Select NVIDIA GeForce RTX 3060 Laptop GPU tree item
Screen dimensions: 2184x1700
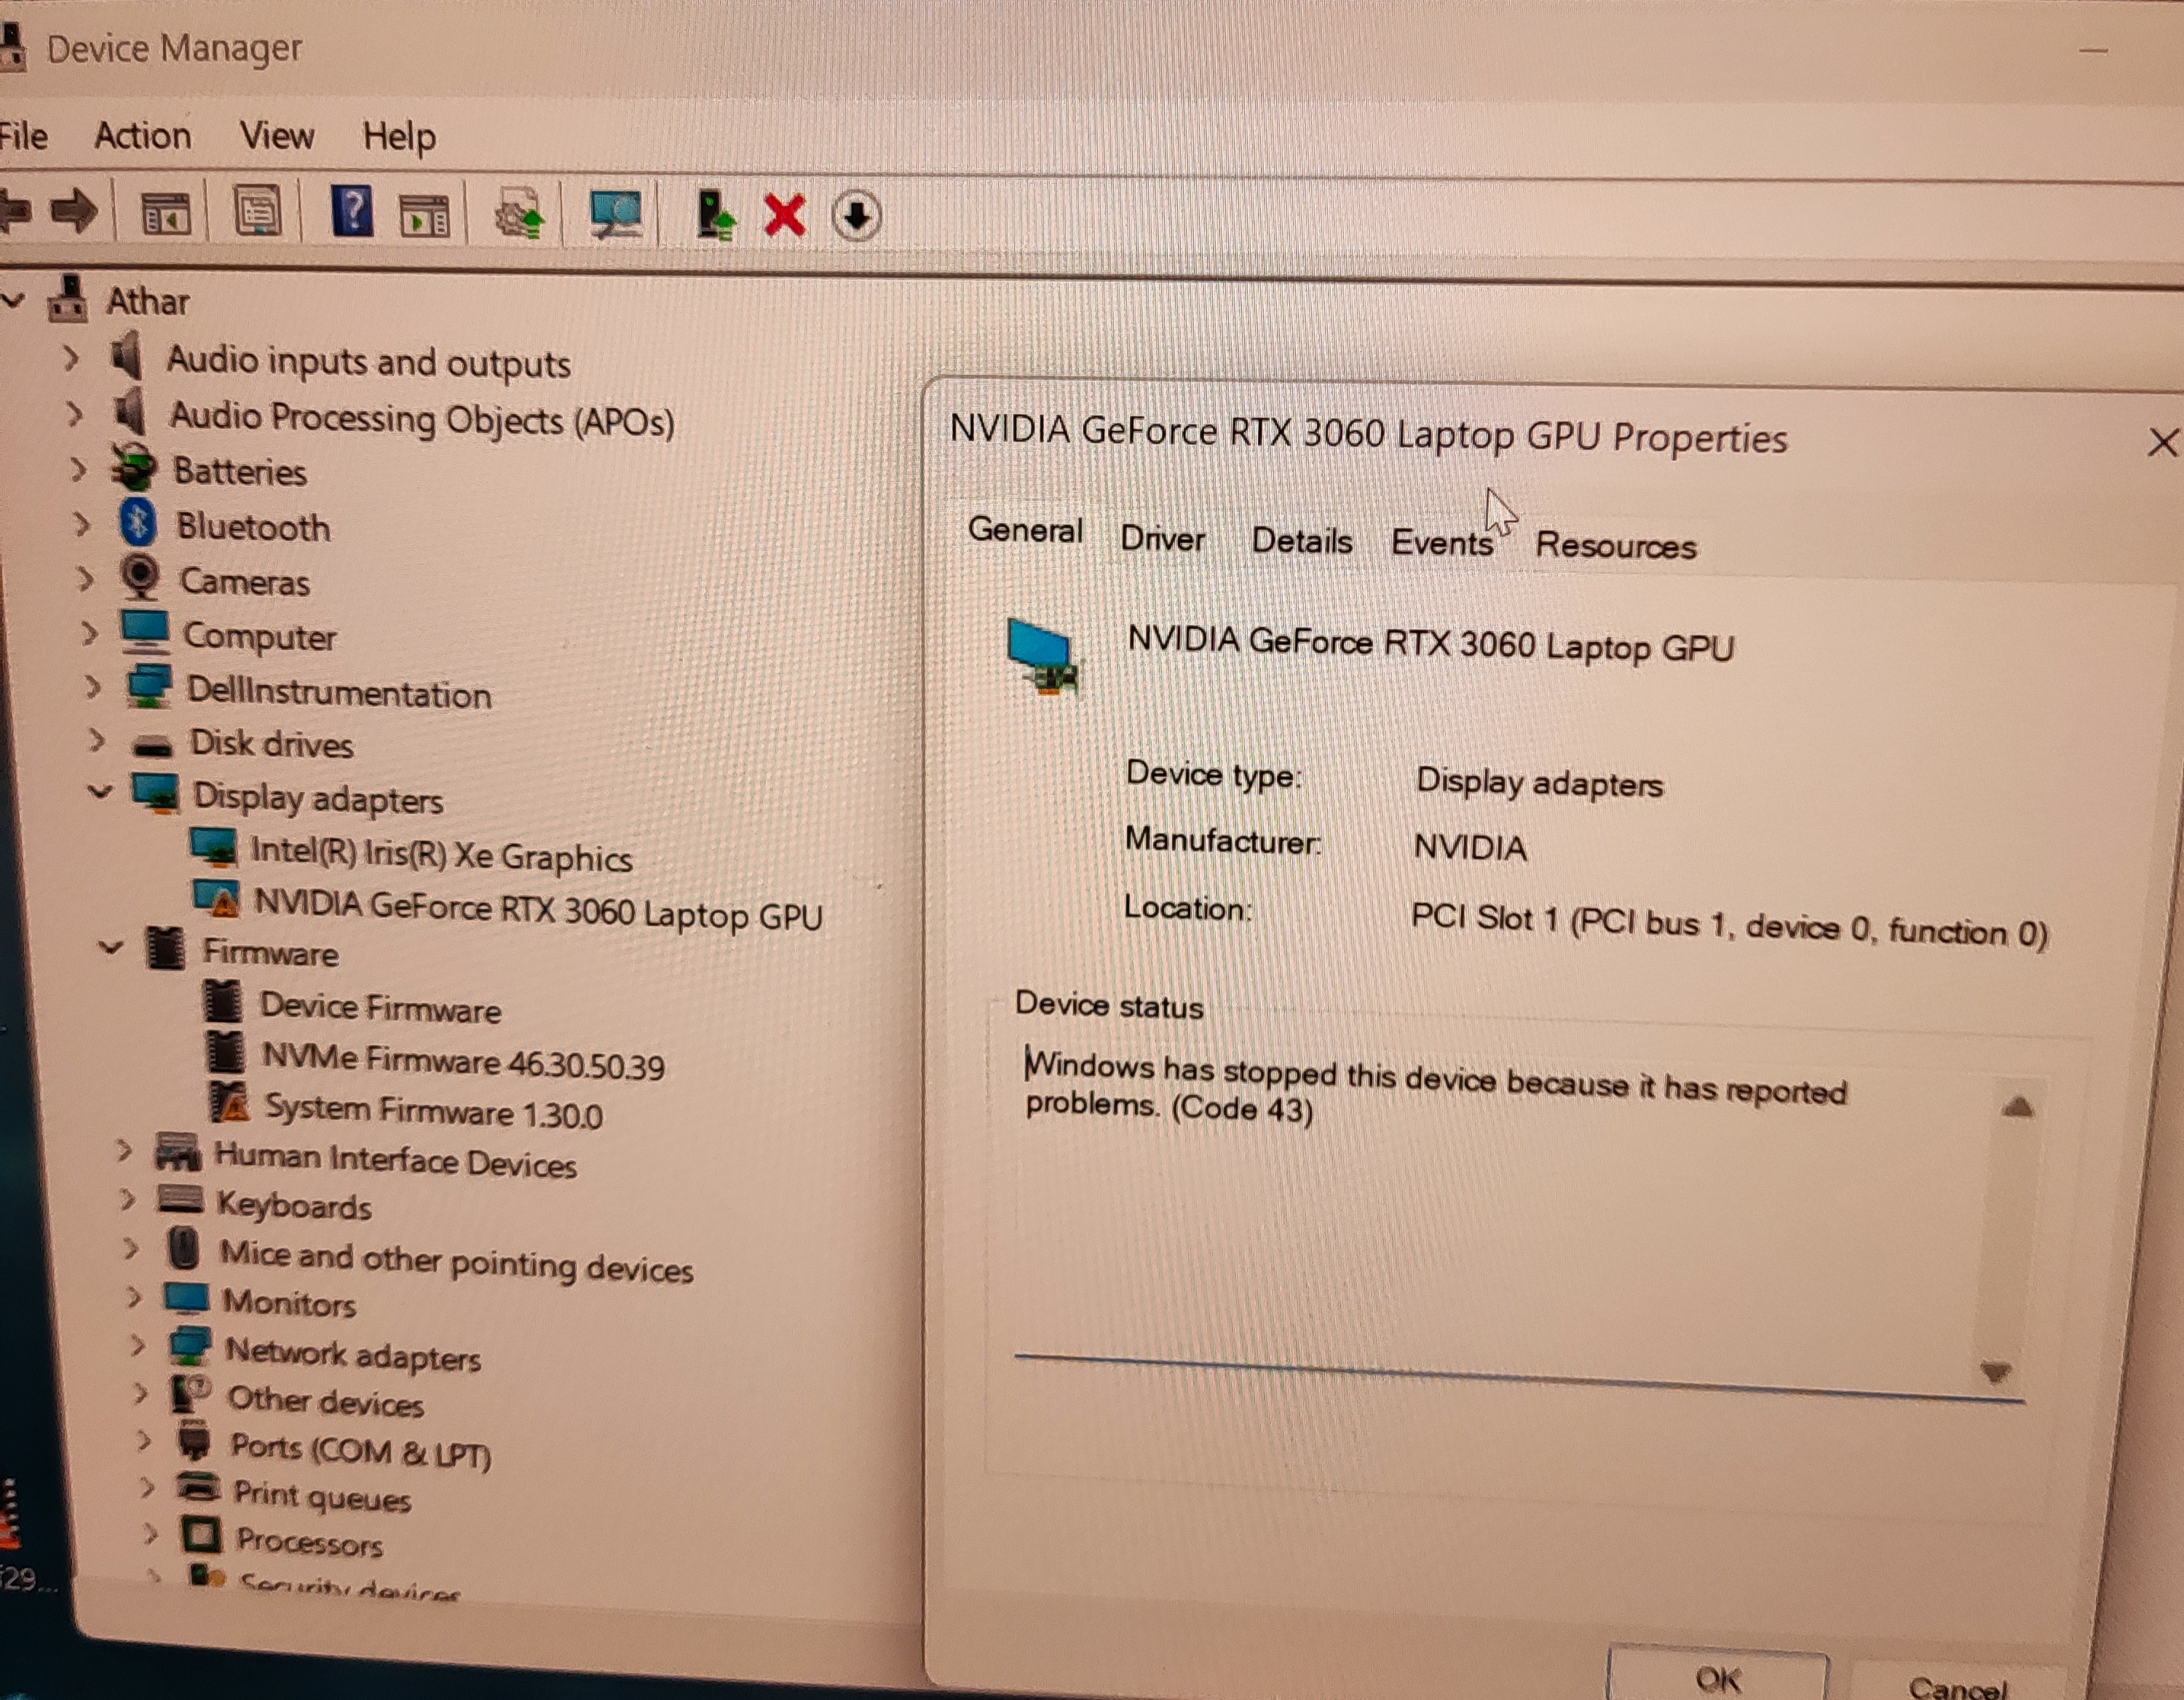(x=539, y=910)
